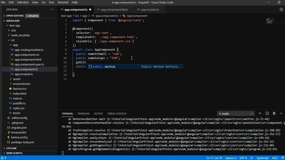The image size is (285, 160).
Task: Accept the public method suggestion
Action: pyautogui.click(x=135, y=67)
